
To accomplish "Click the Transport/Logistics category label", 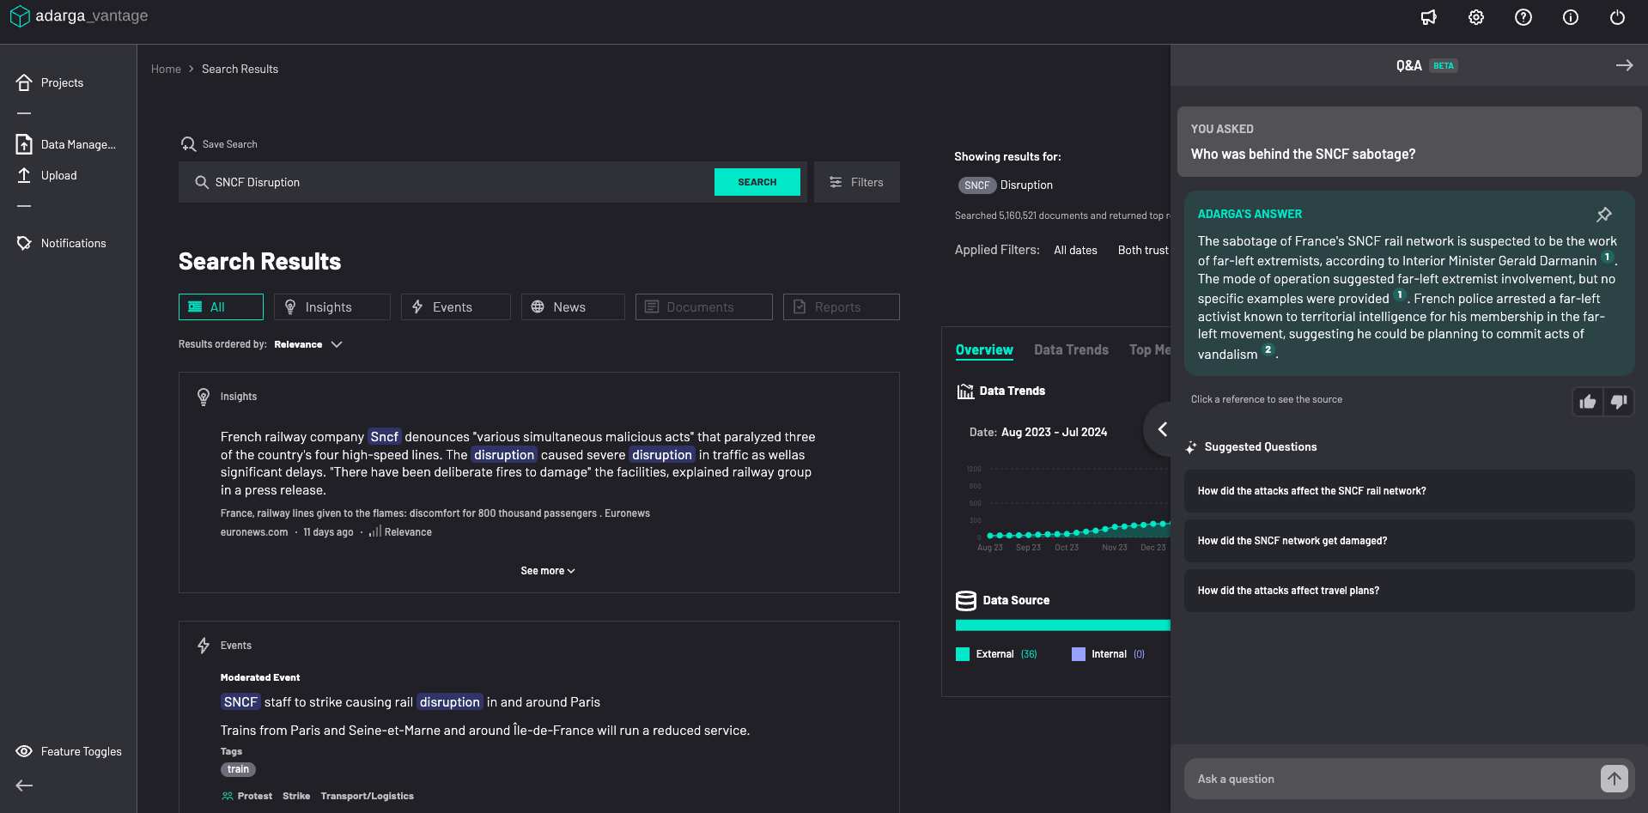I will (x=367, y=796).
